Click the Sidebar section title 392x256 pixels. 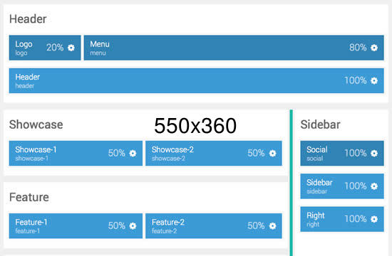(320, 124)
